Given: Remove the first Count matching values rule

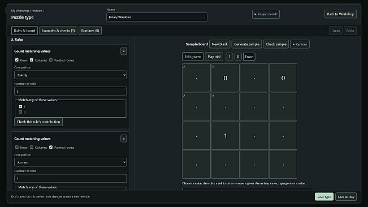Looking at the screenshot, I should [x=123, y=51].
